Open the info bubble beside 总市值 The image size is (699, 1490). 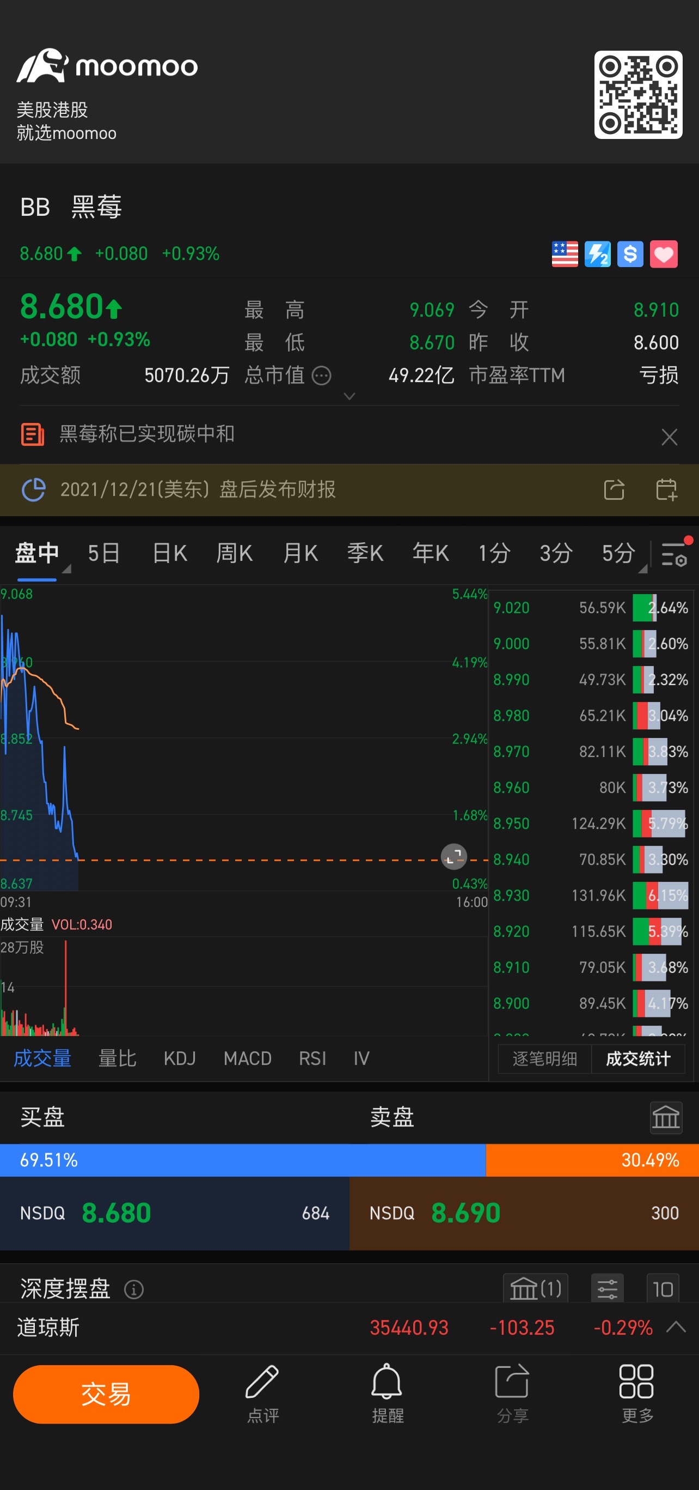(x=321, y=376)
